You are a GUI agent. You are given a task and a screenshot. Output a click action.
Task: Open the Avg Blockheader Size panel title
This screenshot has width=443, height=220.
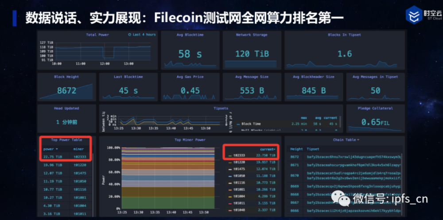tap(314, 77)
